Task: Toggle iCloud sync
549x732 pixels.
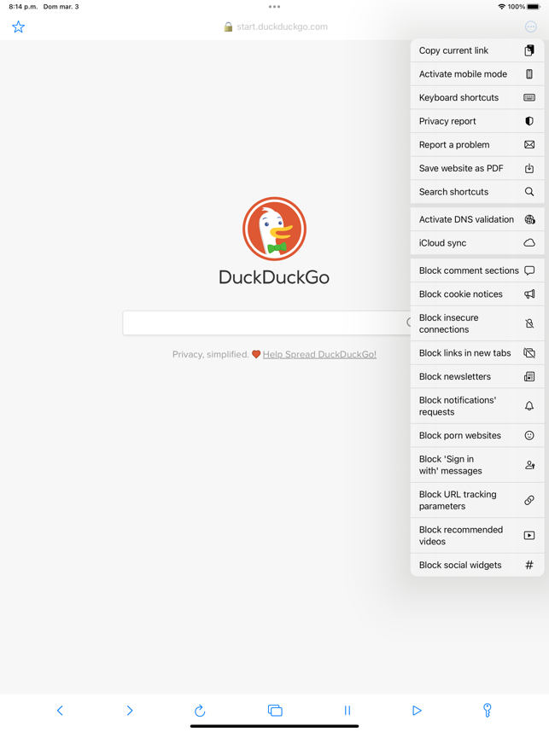Action: [x=477, y=243]
